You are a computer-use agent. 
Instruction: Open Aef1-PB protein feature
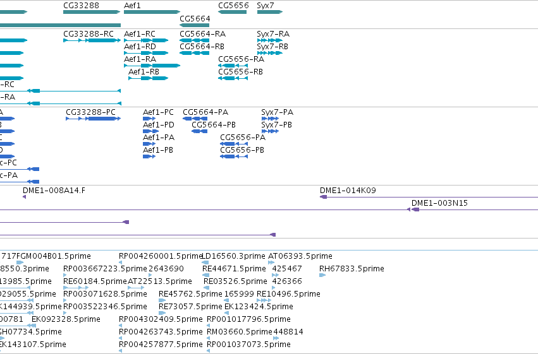pyautogui.click(x=149, y=156)
